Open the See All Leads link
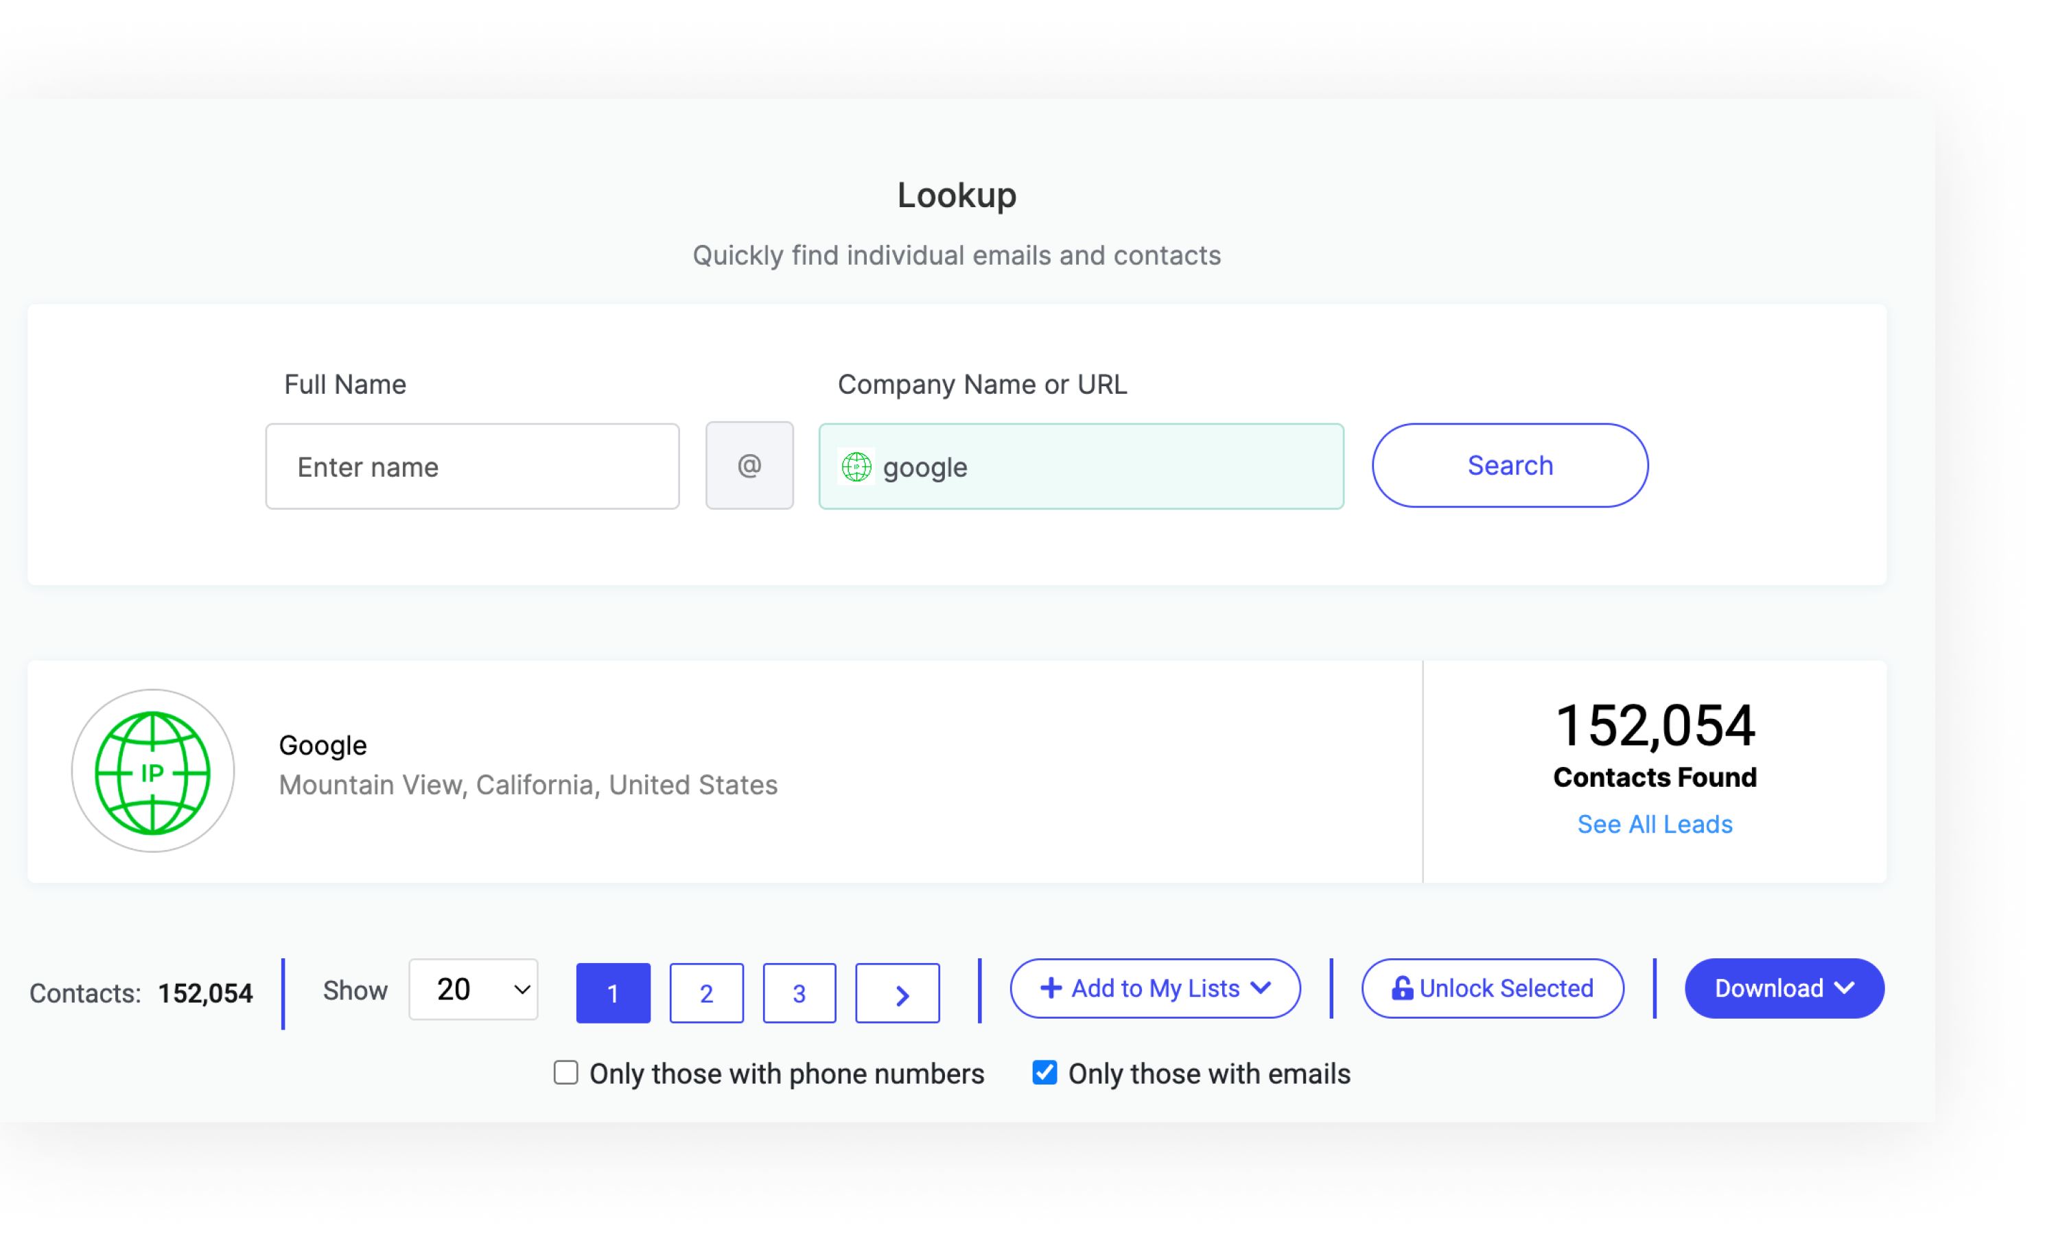The image size is (2045, 1243). pyautogui.click(x=1655, y=824)
